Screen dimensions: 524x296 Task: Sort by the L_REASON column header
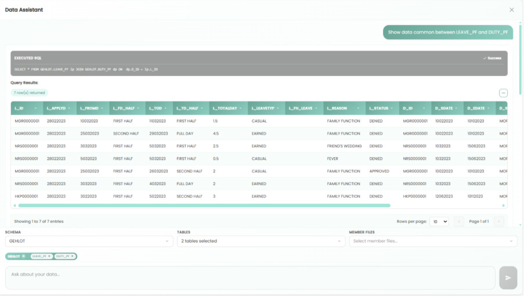click(345, 108)
